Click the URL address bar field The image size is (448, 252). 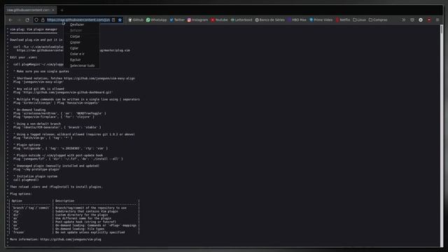78,20
